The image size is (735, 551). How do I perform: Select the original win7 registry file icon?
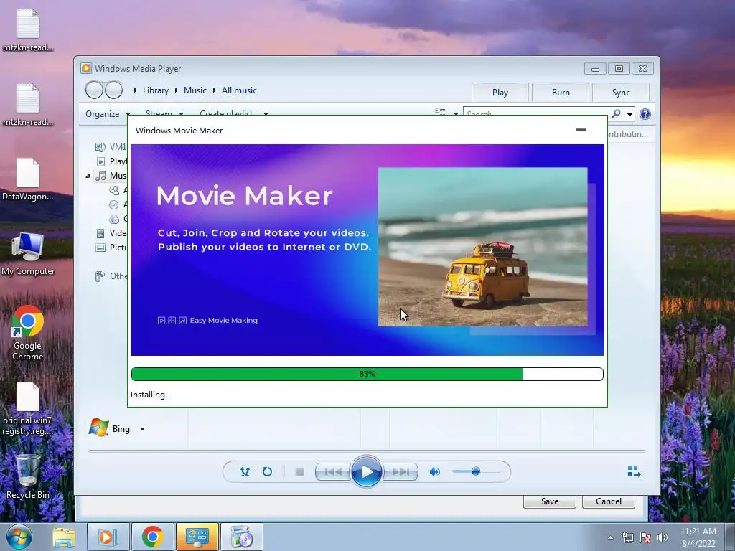pos(28,408)
